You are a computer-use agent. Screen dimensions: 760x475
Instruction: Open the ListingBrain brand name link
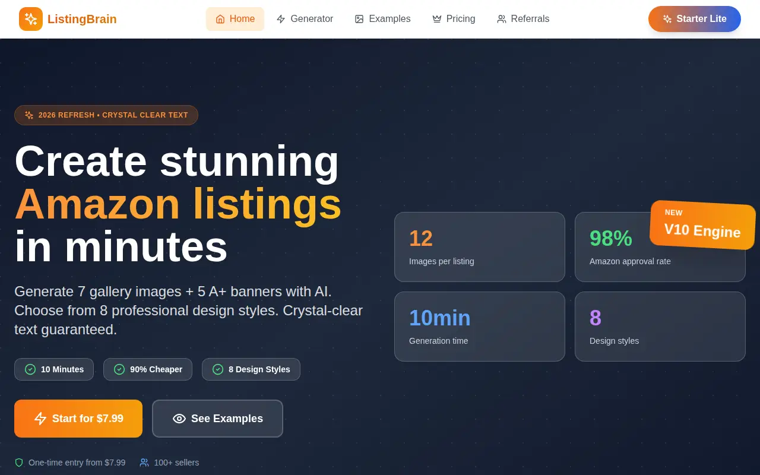(x=82, y=19)
